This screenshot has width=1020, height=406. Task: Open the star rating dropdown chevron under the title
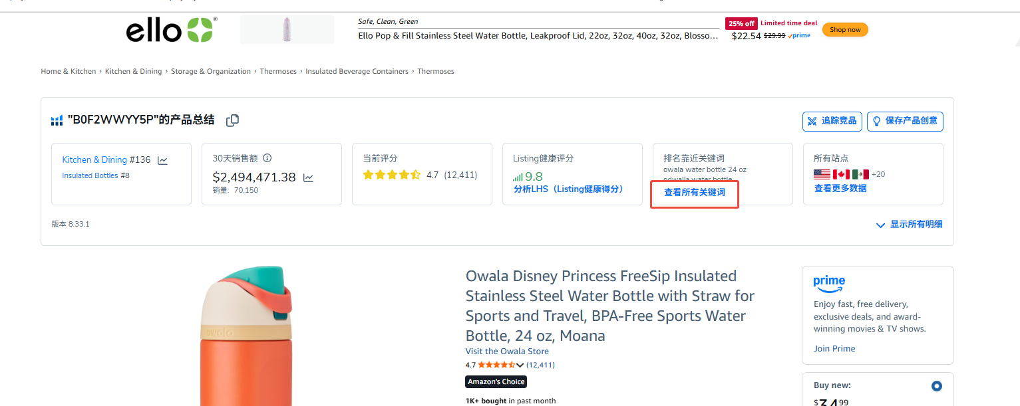pos(520,365)
